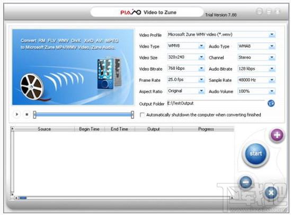Enable automatic shutdown after converting checkbox

coord(142,115)
